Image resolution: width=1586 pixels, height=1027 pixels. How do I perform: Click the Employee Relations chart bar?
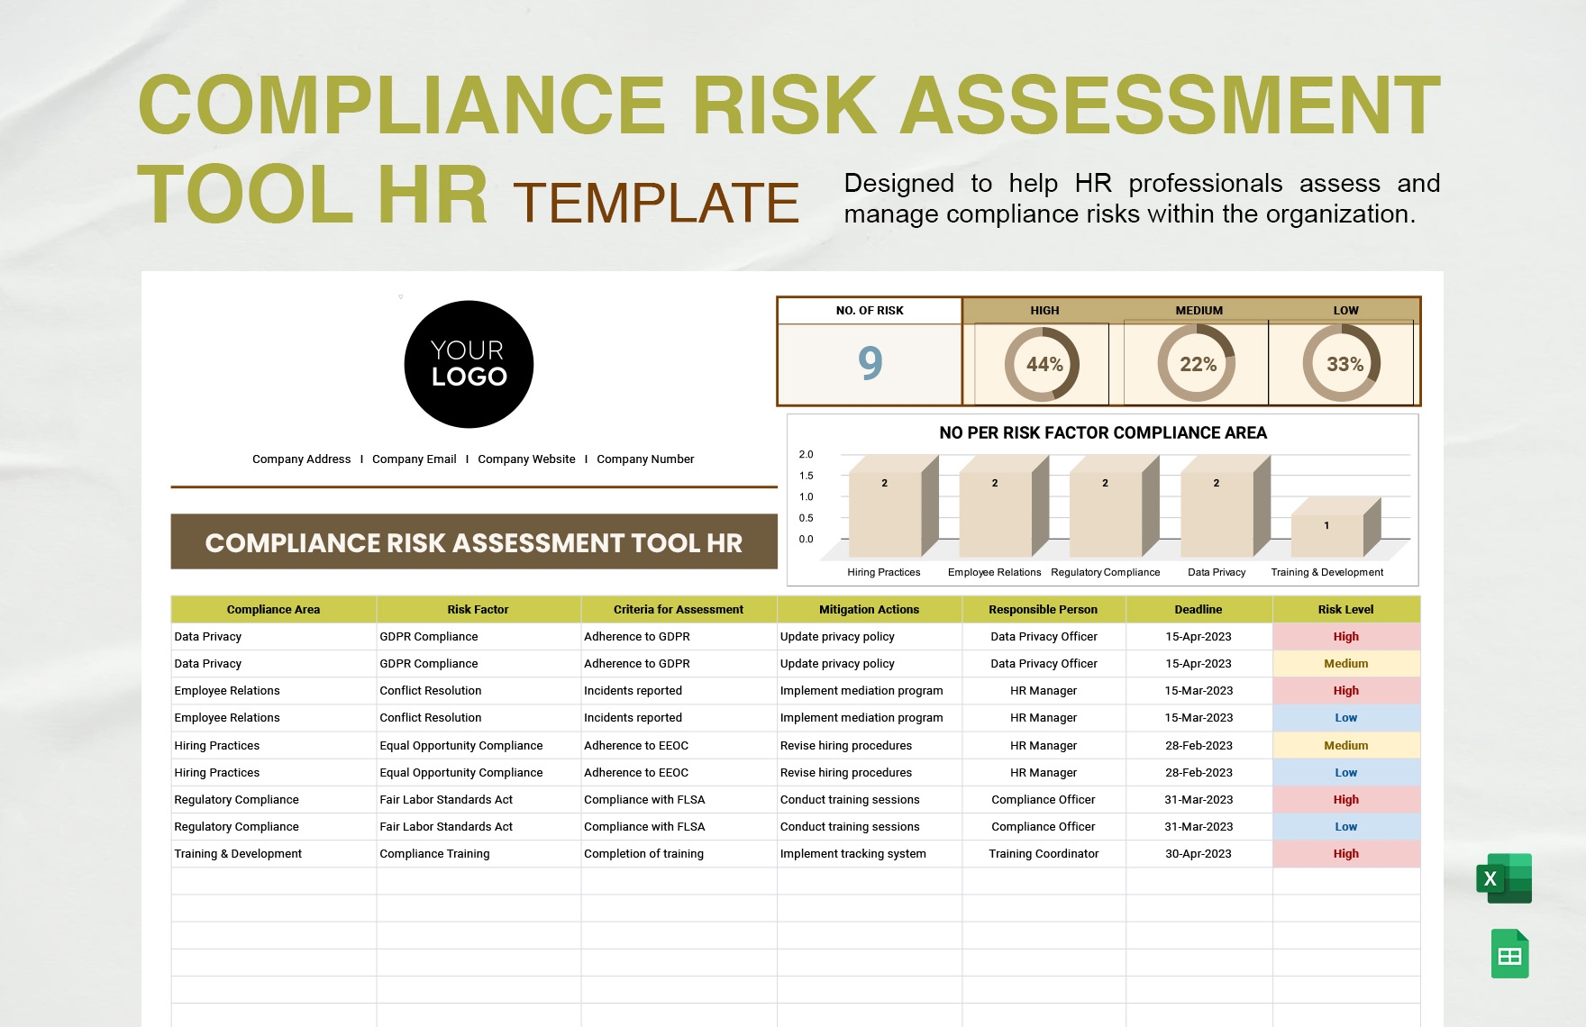tap(1004, 507)
